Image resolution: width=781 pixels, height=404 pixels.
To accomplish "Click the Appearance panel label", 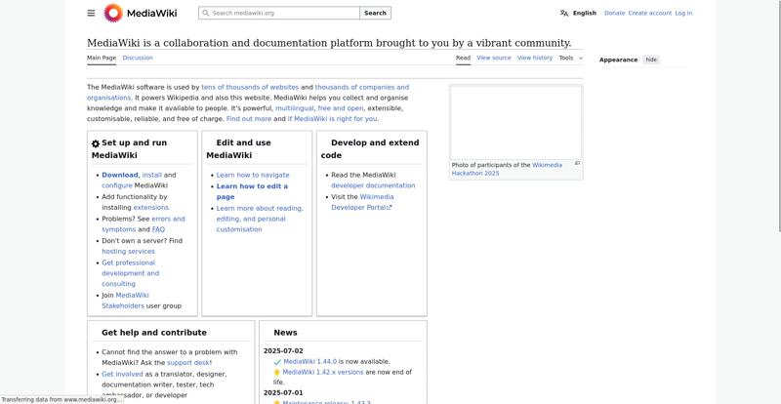I will pyautogui.click(x=618, y=60).
